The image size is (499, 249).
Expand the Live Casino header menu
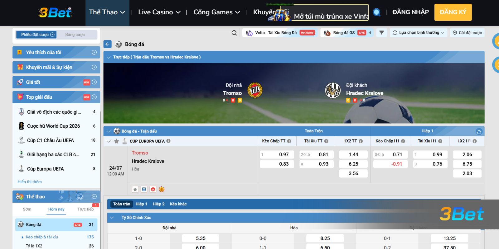[159, 12]
